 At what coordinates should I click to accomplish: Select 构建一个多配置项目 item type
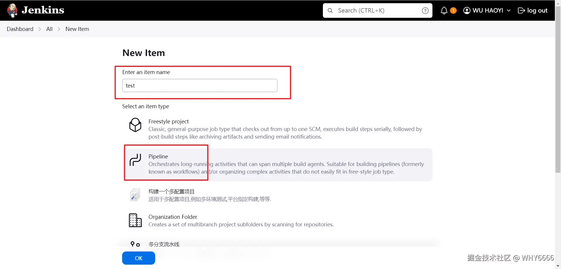click(277, 195)
